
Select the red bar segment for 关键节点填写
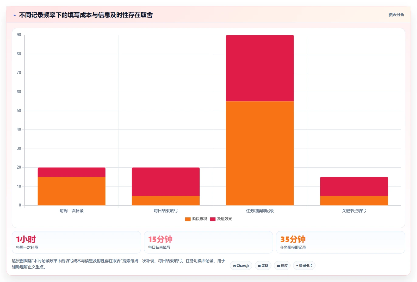(x=354, y=186)
